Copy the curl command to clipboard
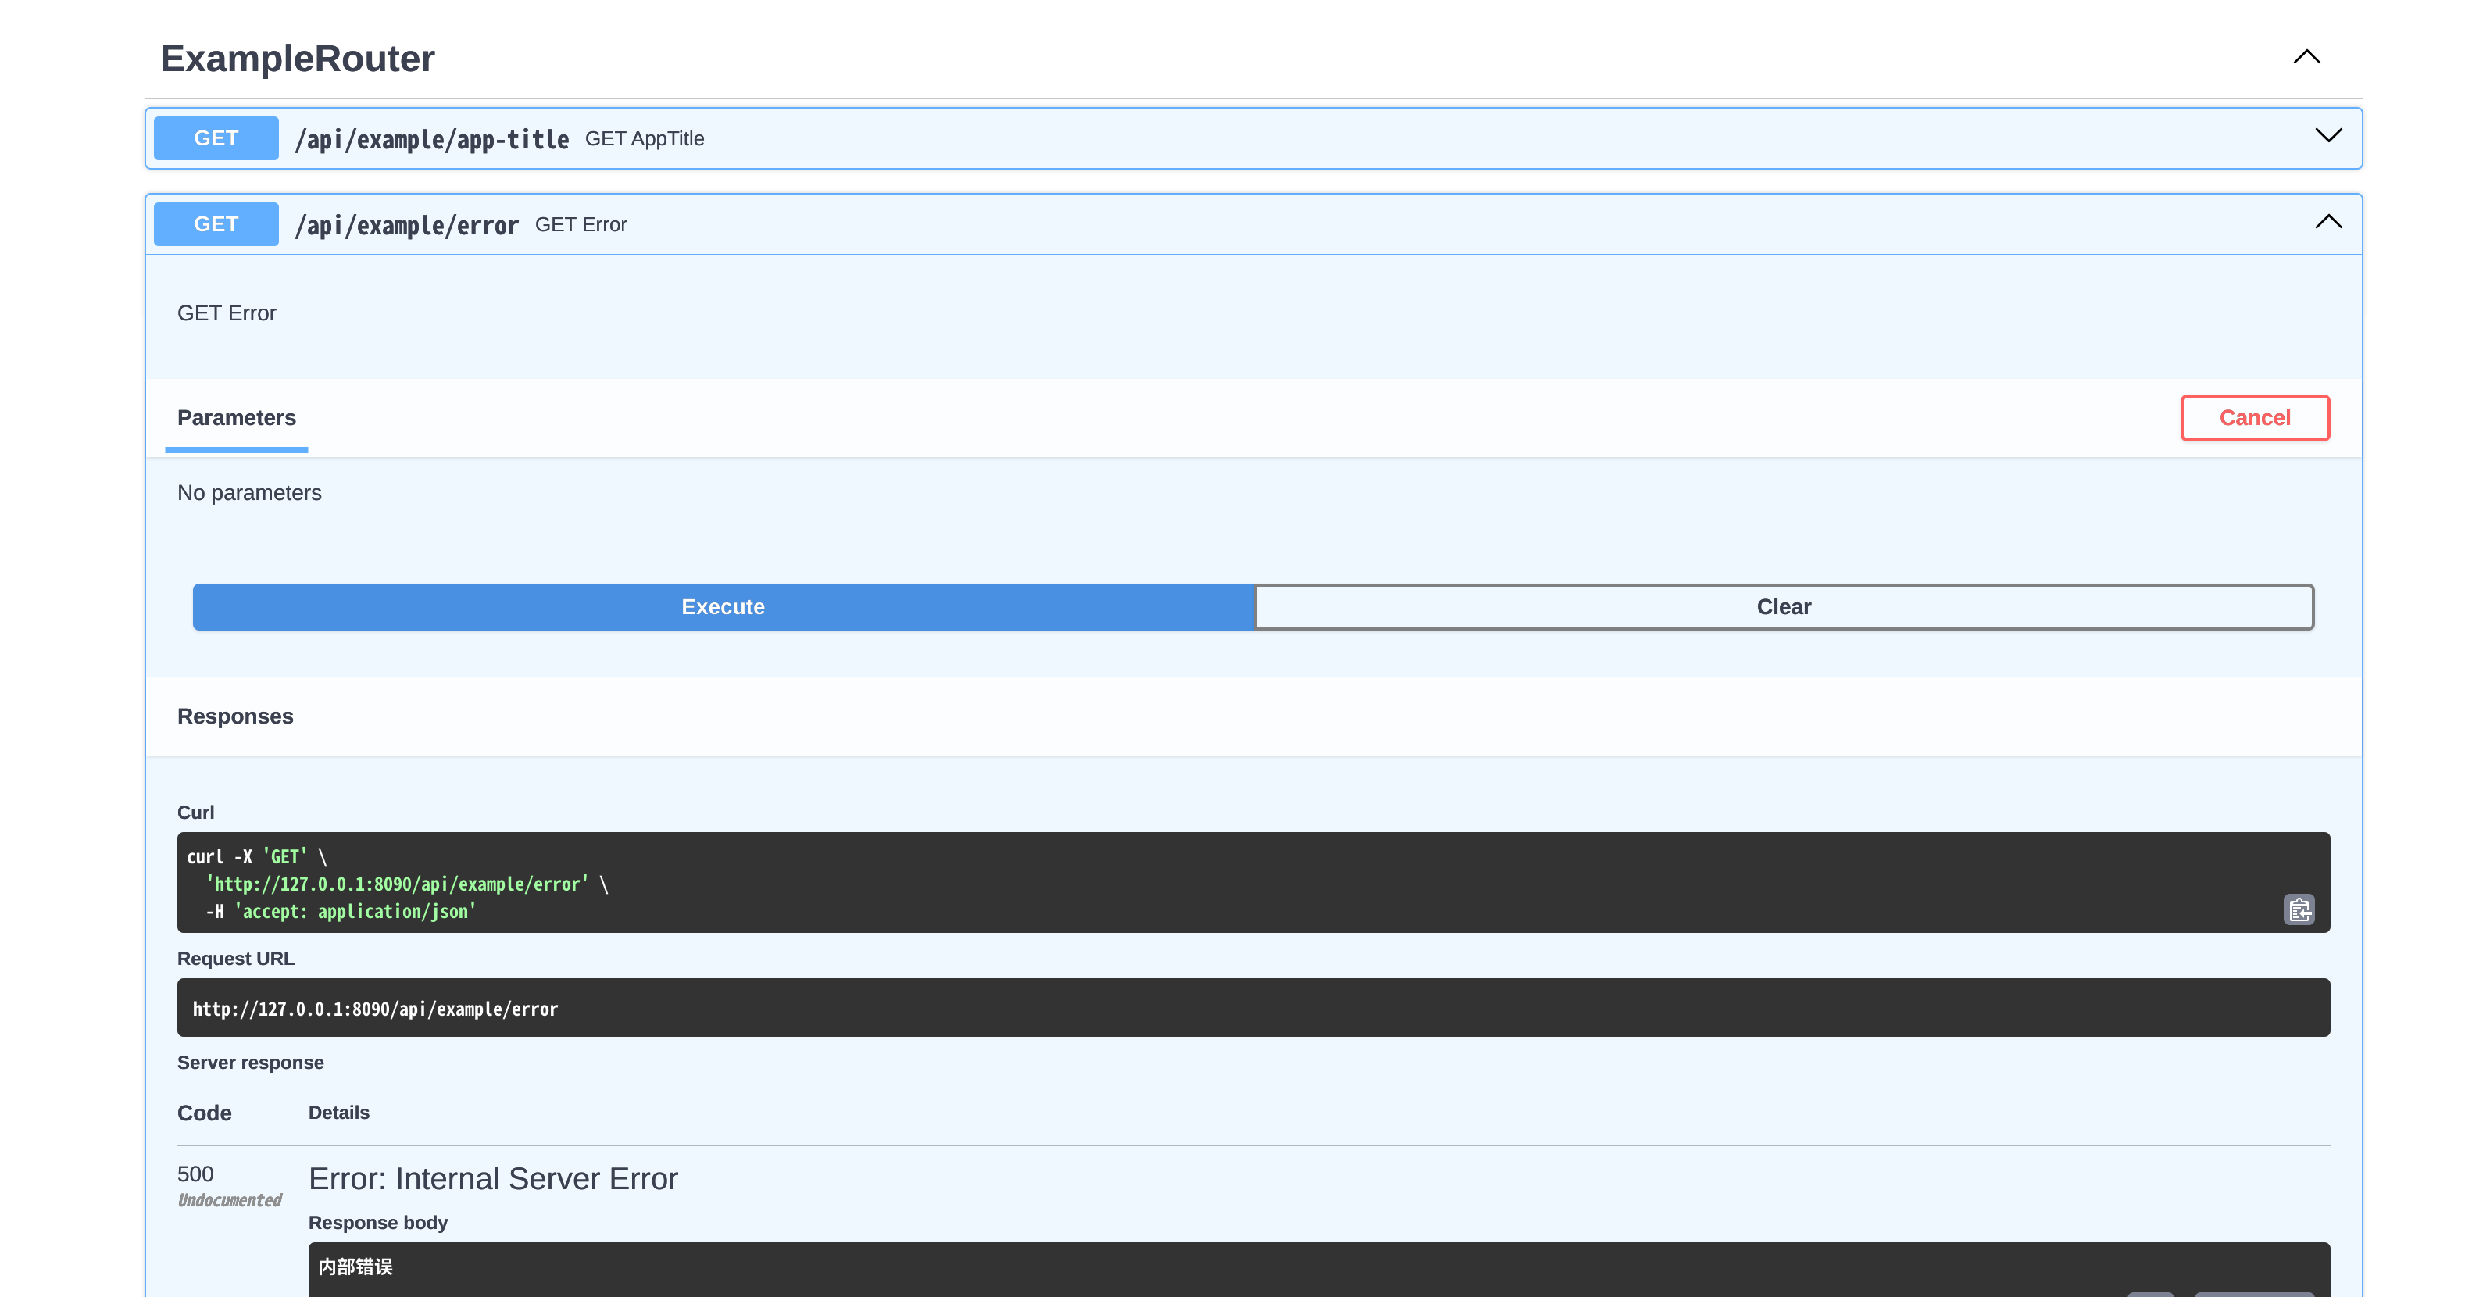 pos(2299,909)
